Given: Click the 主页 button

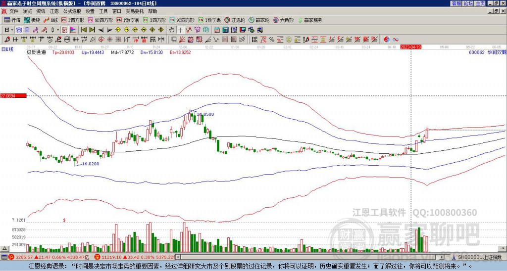Looking at the screenshot, I should [x=480, y=3].
